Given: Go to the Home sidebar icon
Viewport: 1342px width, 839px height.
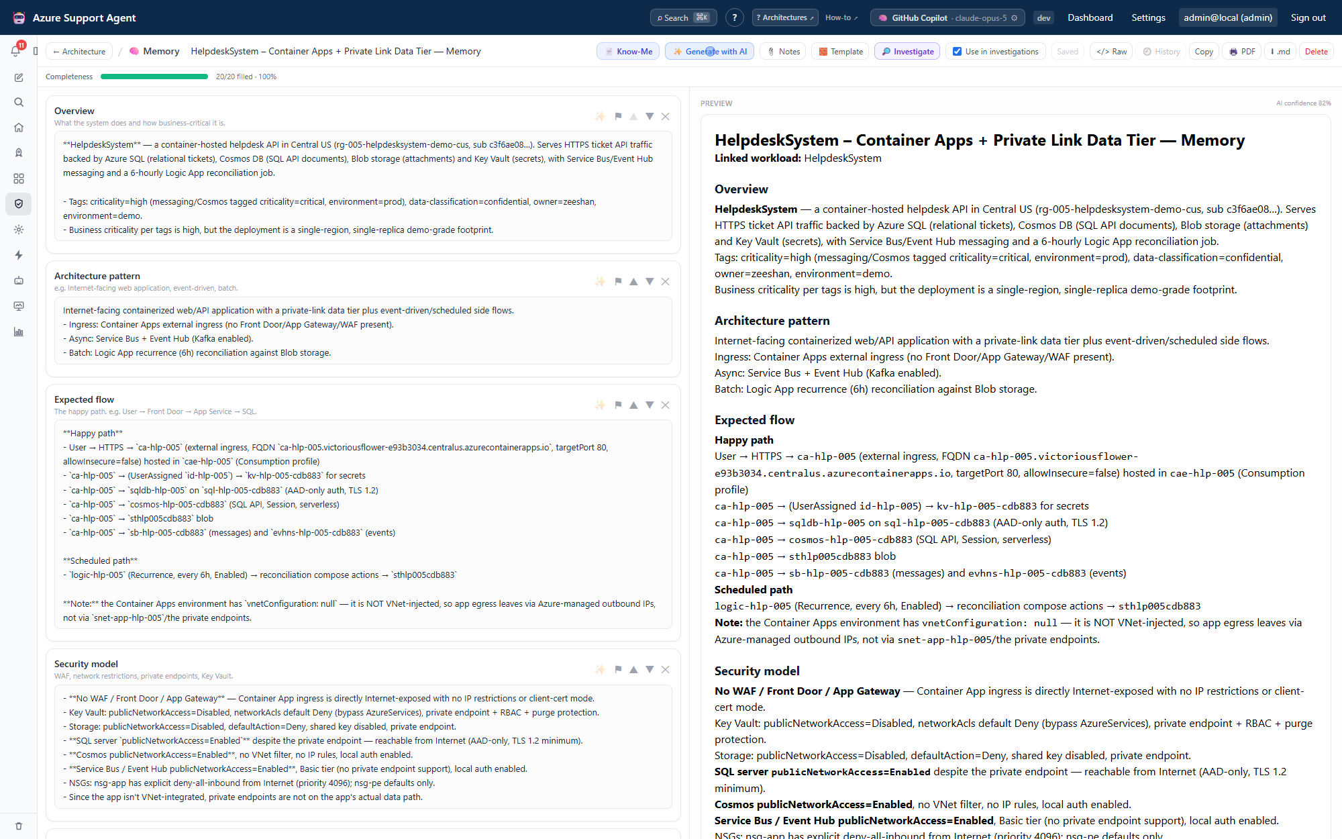Looking at the screenshot, I should (x=19, y=128).
